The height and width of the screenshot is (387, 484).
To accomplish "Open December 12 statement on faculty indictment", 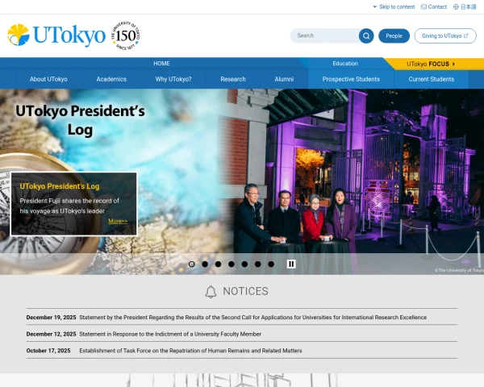I will pos(170,334).
